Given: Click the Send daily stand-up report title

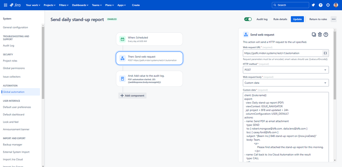Looking at the screenshot, I should click(x=77, y=19).
